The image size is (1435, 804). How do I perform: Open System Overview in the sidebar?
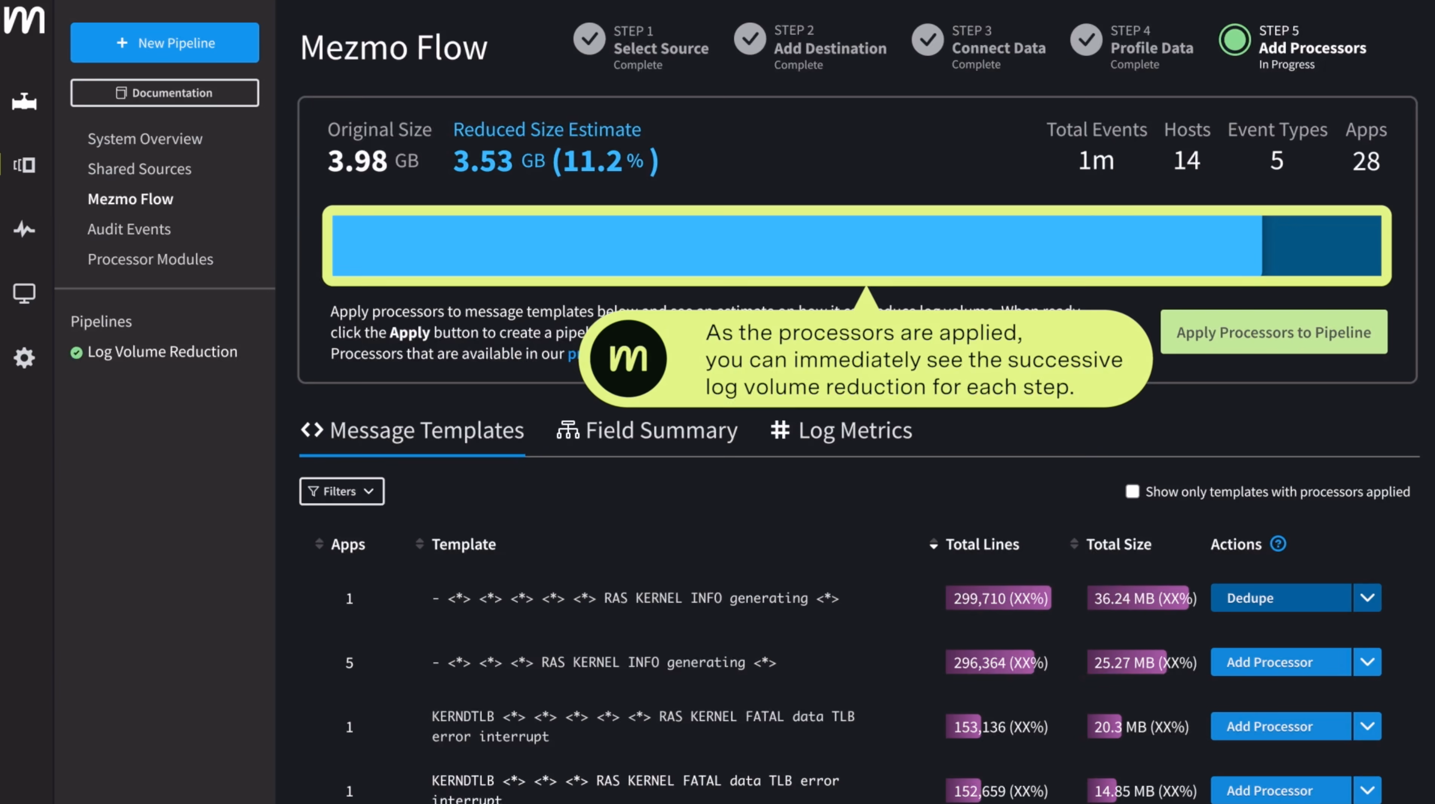pos(145,139)
